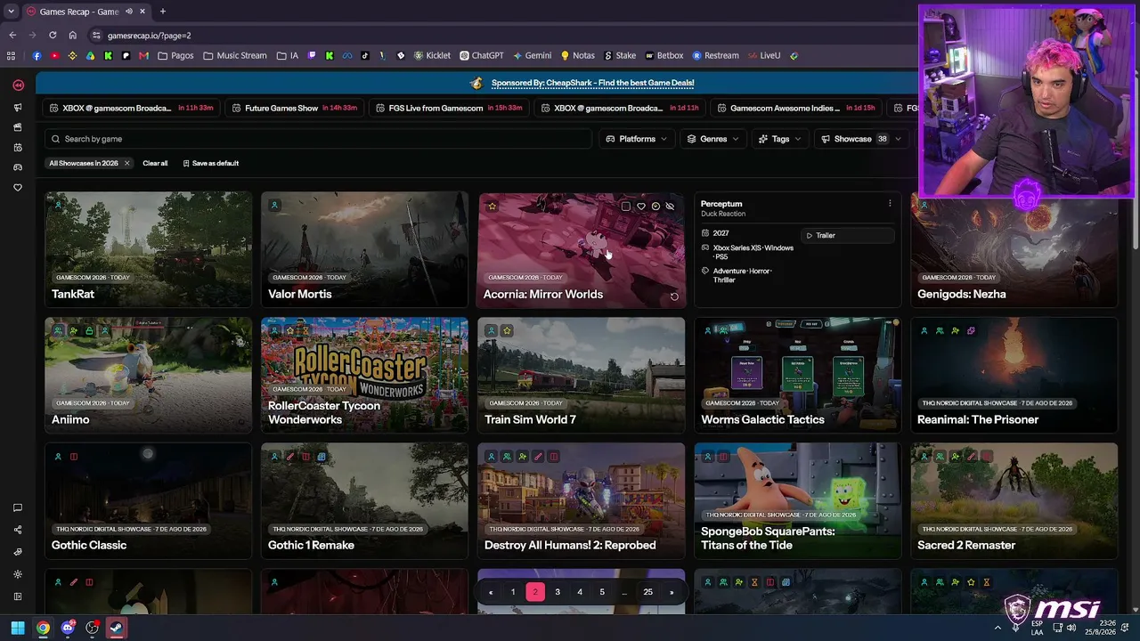This screenshot has height=641, width=1140.
Task: Go to page 5 in pagination
Action: coord(602,592)
